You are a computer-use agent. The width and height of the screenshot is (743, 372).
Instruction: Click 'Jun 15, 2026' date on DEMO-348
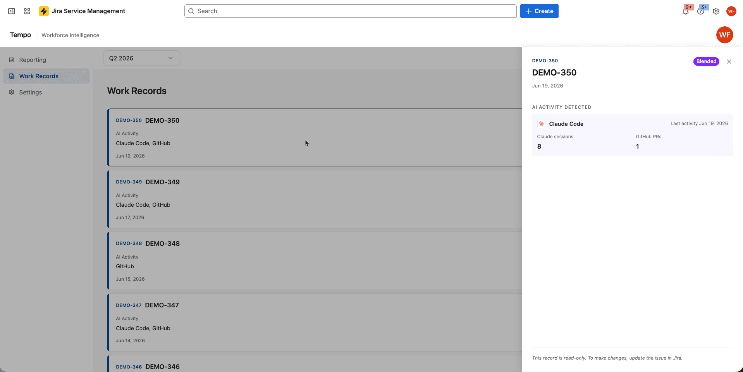(x=131, y=279)
